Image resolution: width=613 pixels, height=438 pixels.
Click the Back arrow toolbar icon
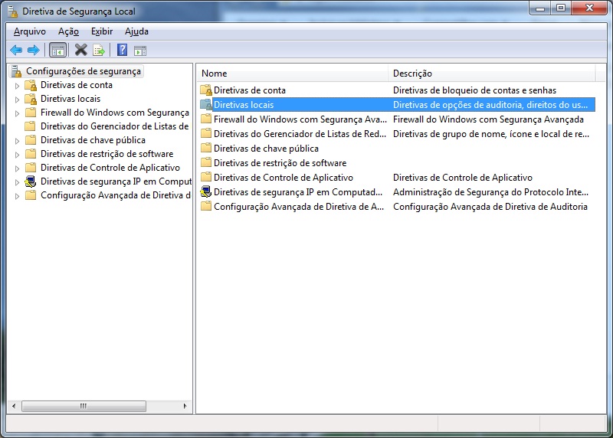[x=16, y=50]
